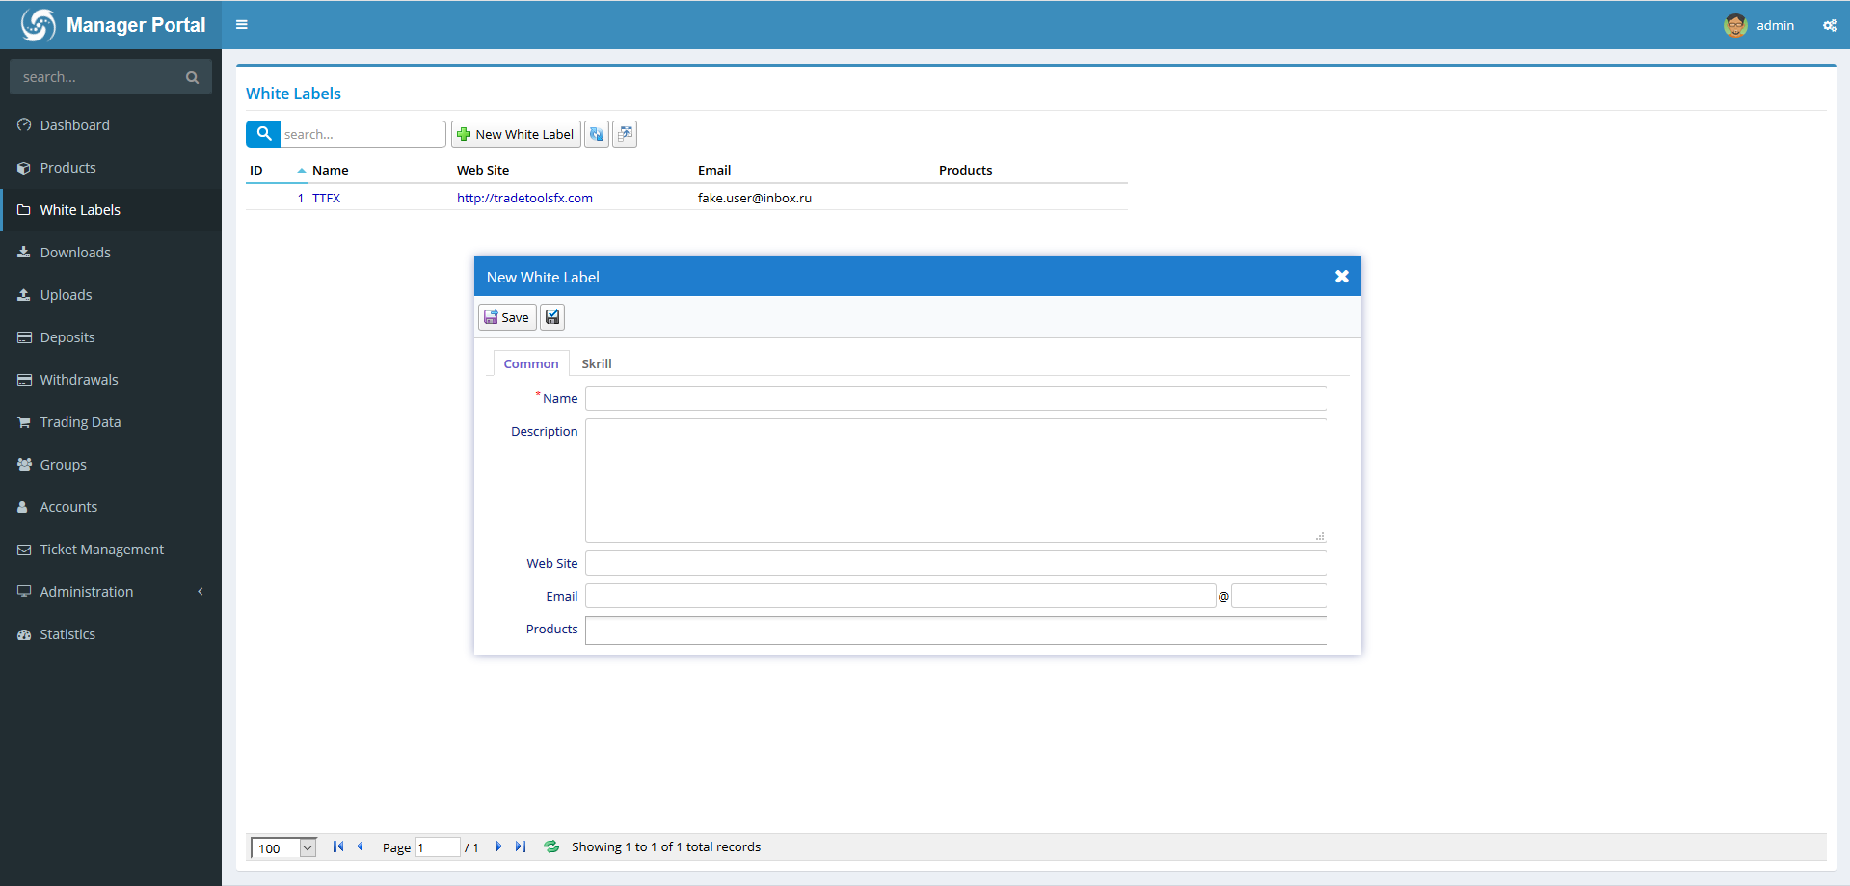This screenshot has height=886, width=1850.
Task: Click the hamburger menu toggle icon
Action: click(x=242, y=25)
